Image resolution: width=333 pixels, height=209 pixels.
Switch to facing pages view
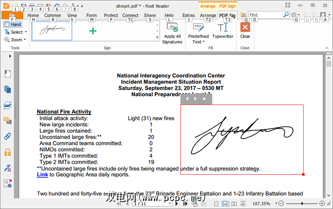pos(234,204)
